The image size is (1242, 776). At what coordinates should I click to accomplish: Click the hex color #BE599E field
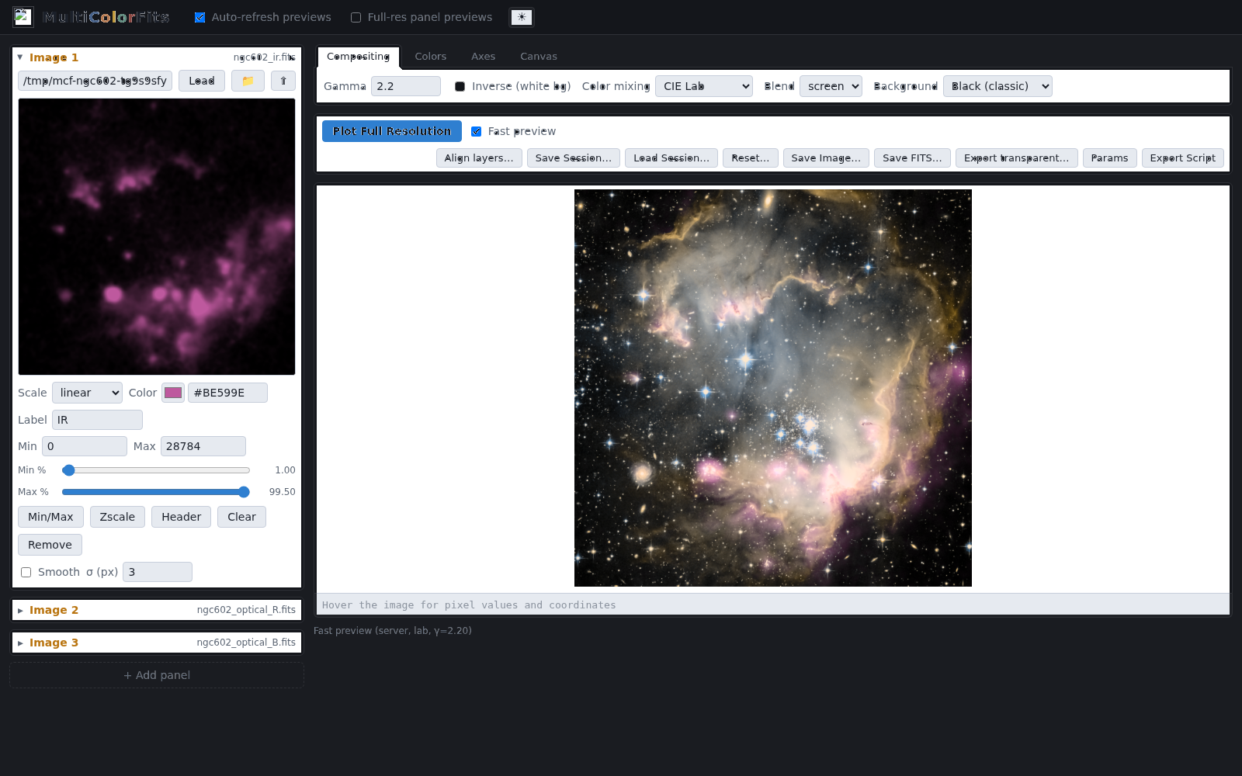(227, 393)
